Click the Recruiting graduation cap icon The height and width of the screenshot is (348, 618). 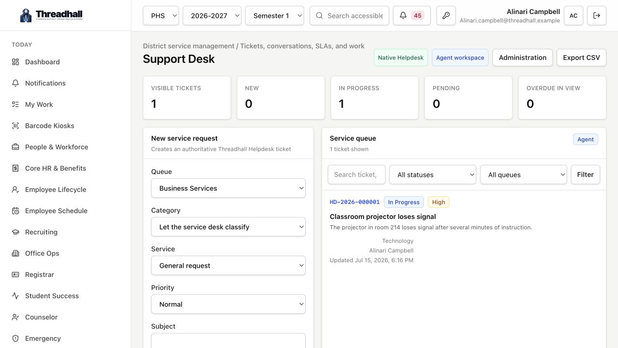(15, 232)
